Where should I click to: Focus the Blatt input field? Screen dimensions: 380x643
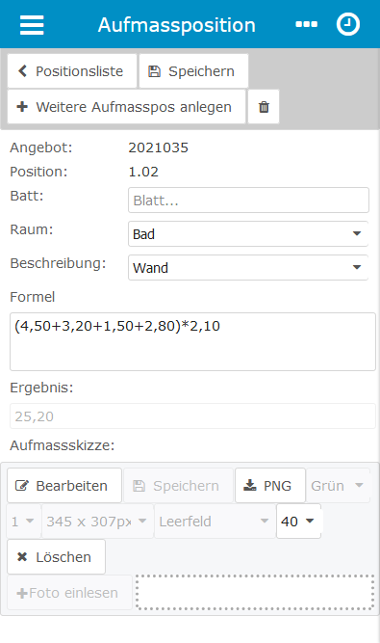248,201
